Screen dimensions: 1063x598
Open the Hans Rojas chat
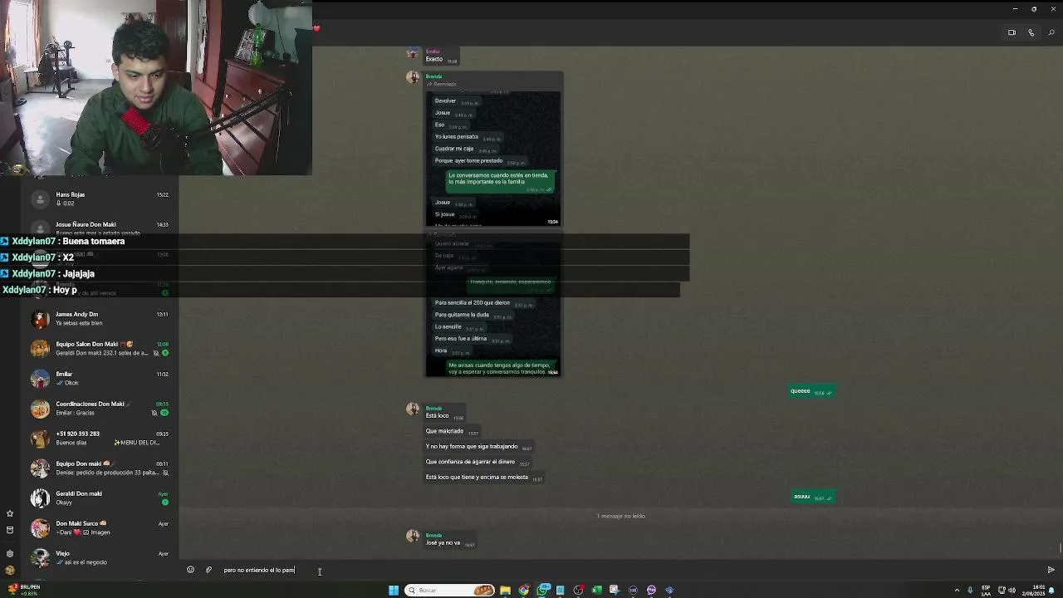pyautogui.click(x=100, y=199)
